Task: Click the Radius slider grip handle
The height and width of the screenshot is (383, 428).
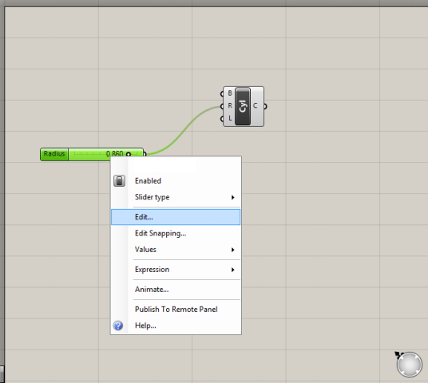Action: [129, 155]
